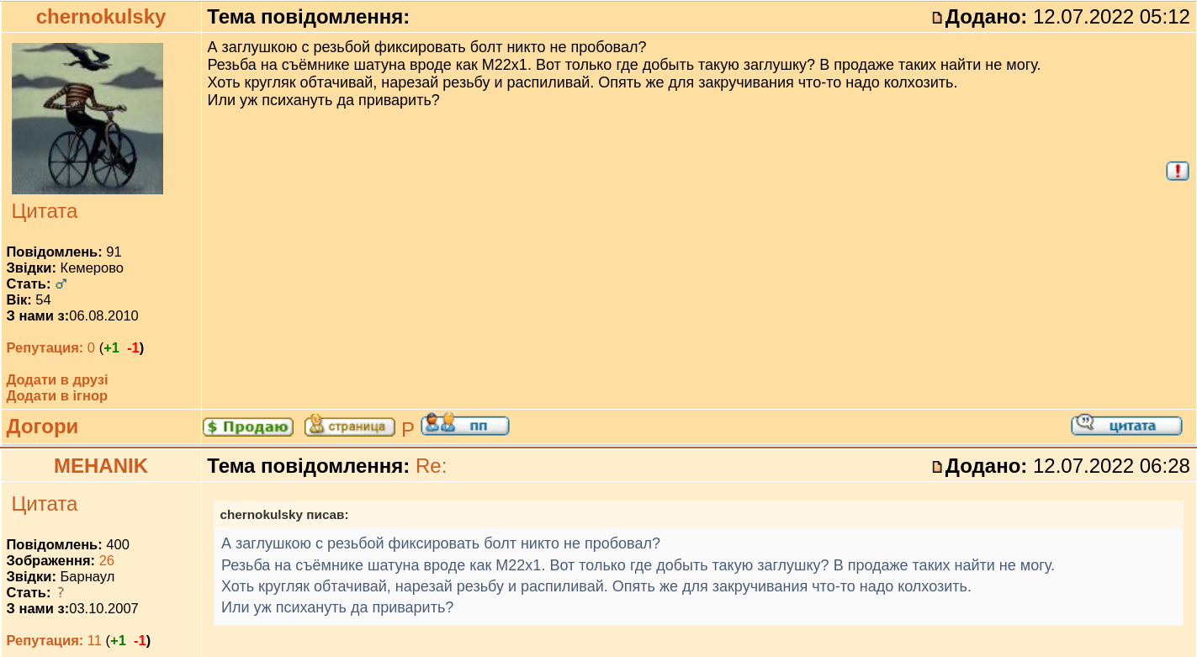Open MEHANIK username profile link

[101, 466]
